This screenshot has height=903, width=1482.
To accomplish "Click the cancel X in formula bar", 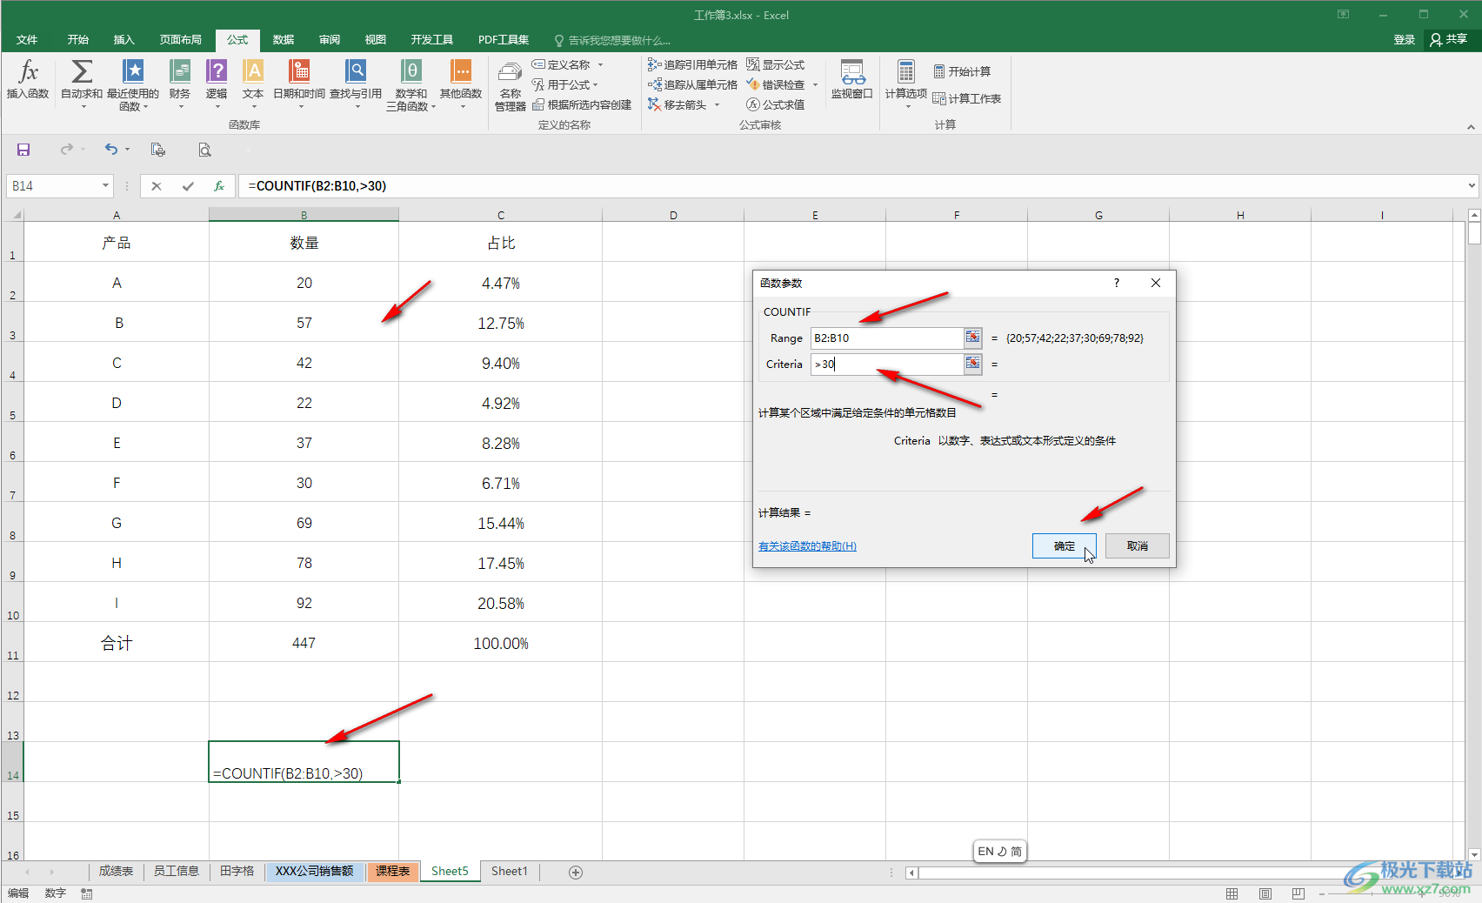I will pos(156,186).
